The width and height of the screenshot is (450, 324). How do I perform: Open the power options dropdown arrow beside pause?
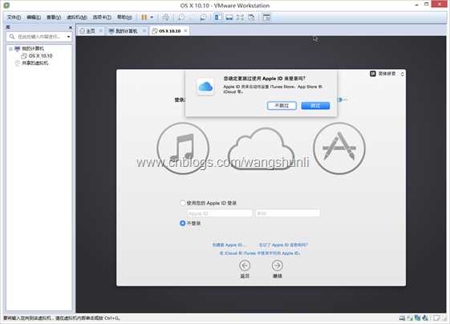[152, 17]
